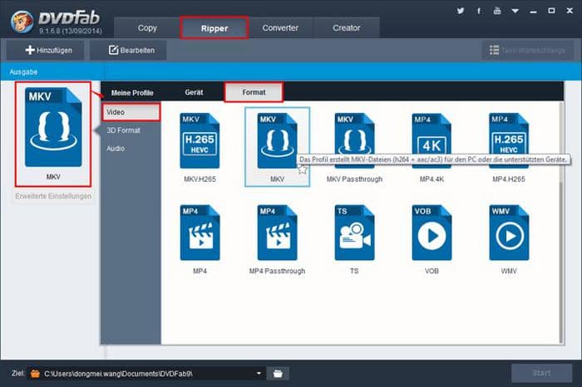Screen dimensions: 582x387
Task: Click the Start button
Action: point(541,373)
